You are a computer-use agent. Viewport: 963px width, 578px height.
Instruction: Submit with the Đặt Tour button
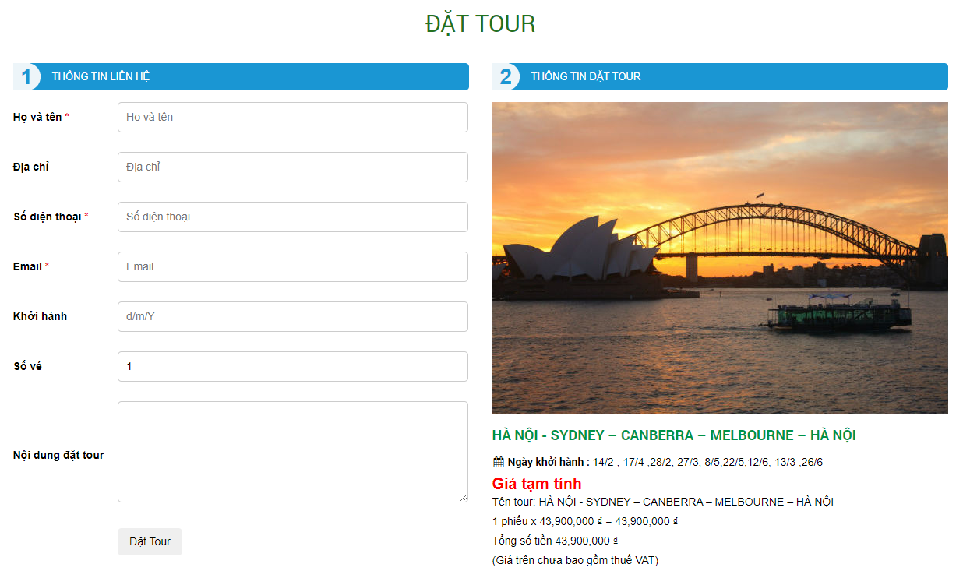coord(150,541)
